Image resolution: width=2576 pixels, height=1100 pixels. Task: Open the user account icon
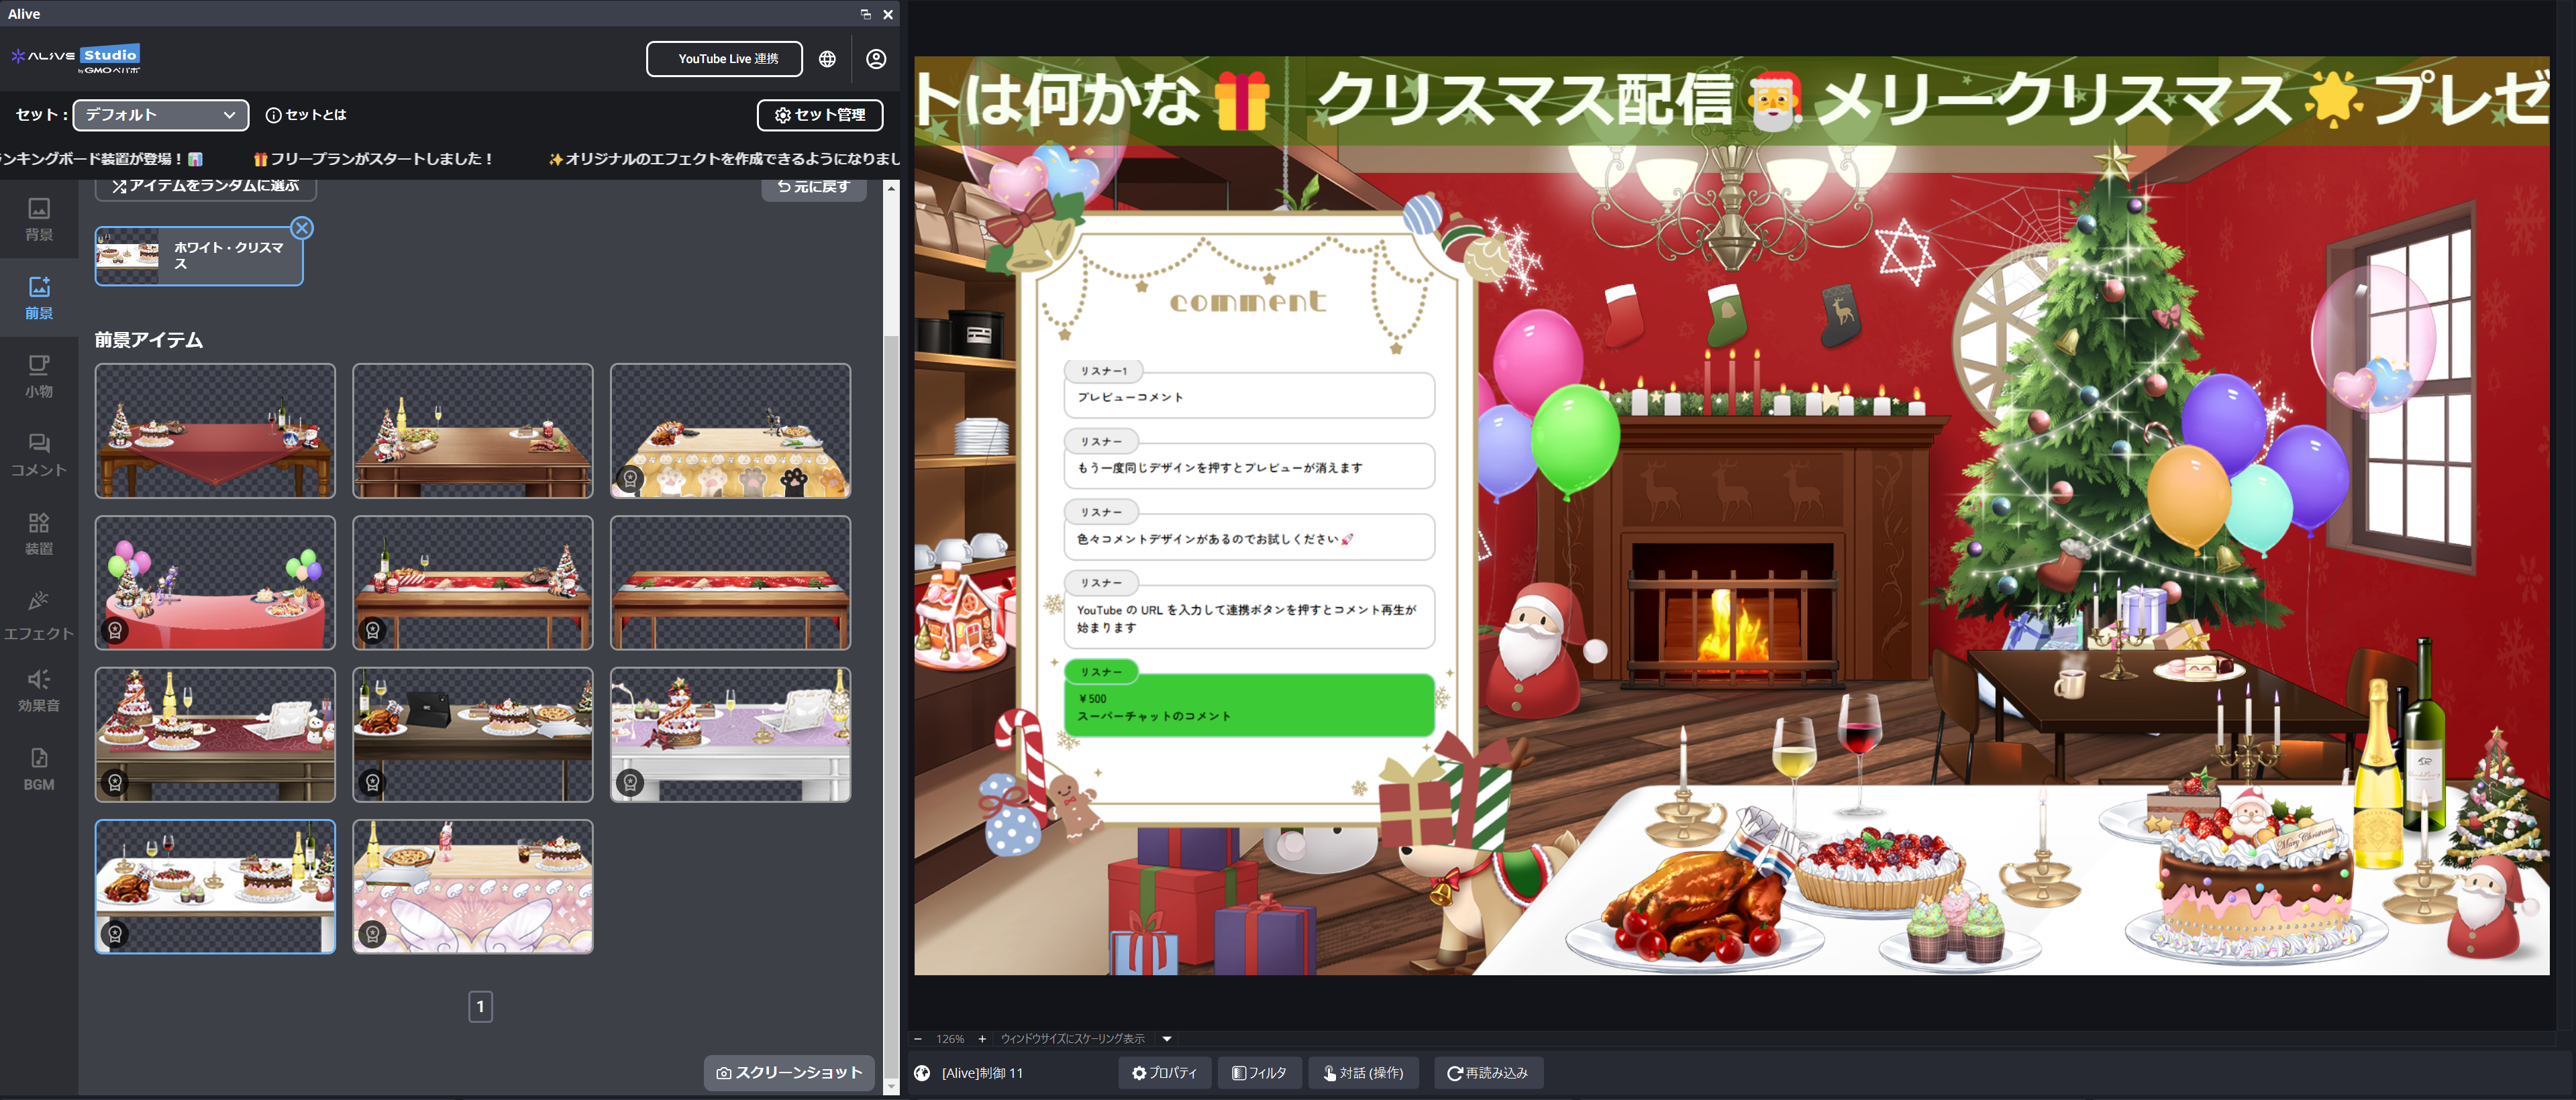click(x=876, y=59)
